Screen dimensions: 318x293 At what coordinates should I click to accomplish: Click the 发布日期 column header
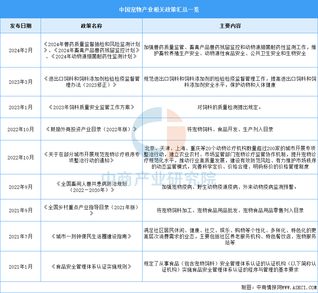(x=20, y=26)
